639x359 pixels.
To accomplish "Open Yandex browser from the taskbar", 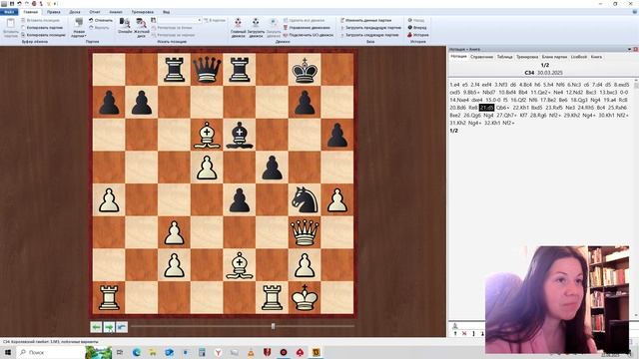I will pyautogui.click(x=218, y=352).
